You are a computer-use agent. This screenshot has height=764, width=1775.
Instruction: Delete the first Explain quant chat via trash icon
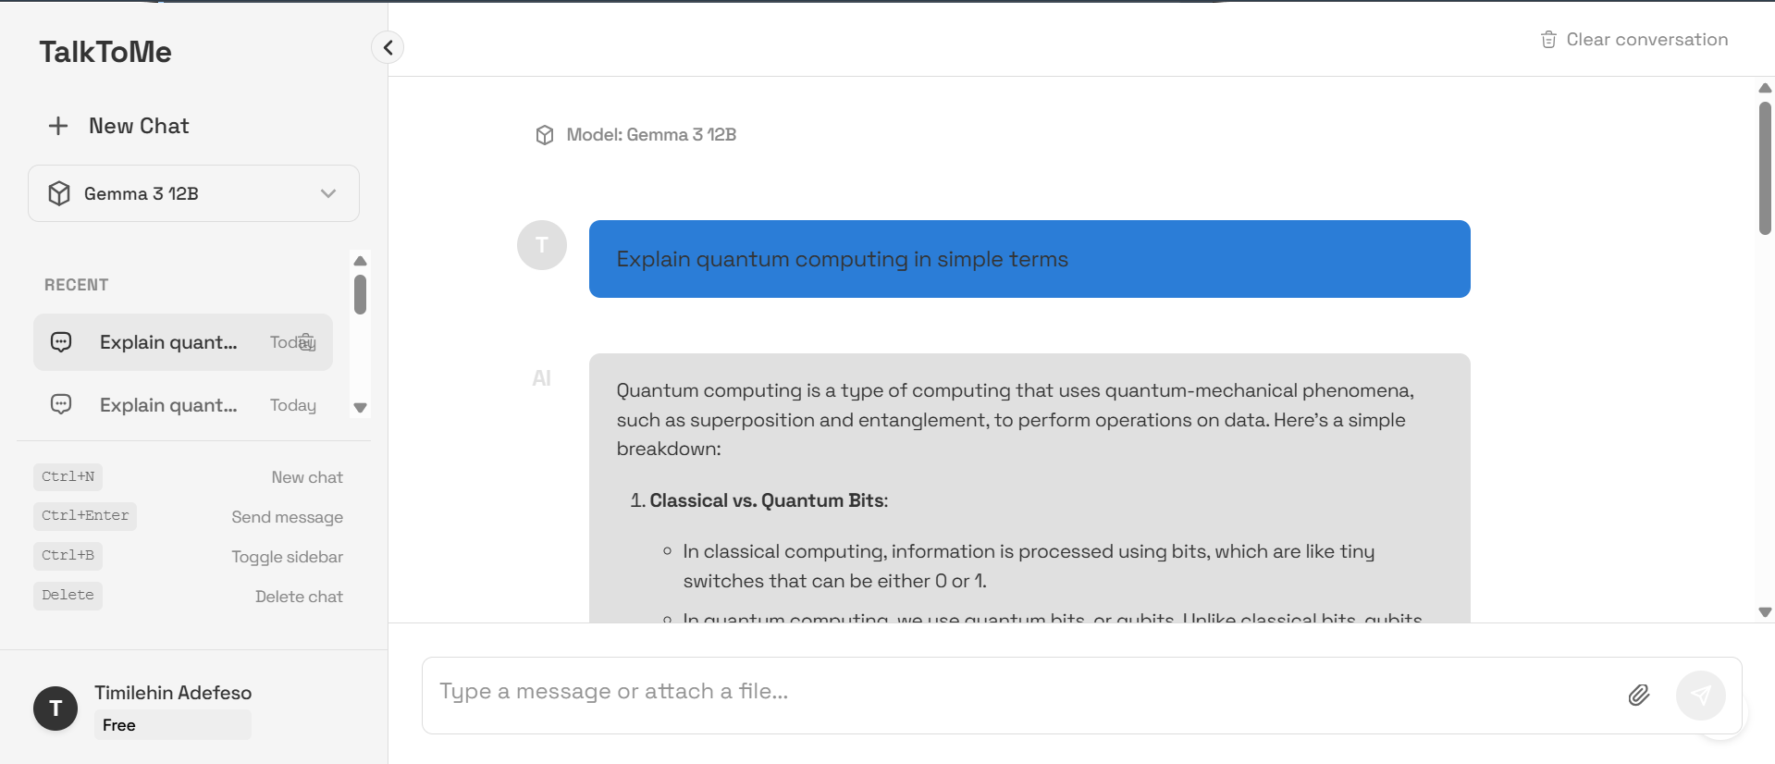pyautogui.click(x=308, y=341)
